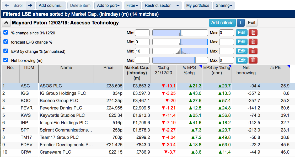Select 'IG Group Holdings PLC' row
Image resolution: width=295 pixels, height=157 pixels.
pos(147,93)
